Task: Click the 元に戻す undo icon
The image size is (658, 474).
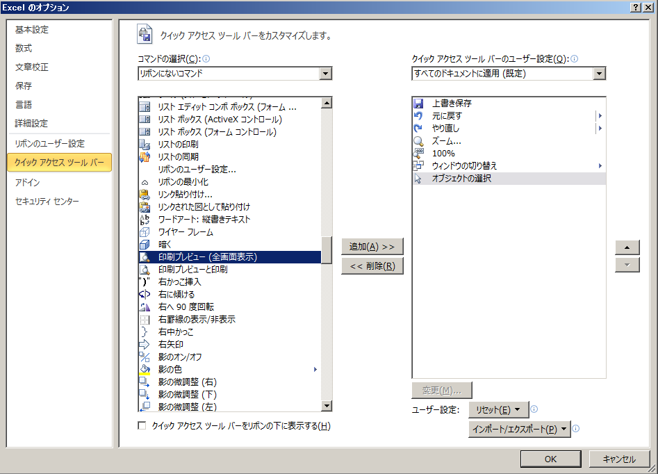Action: point(418,116)
